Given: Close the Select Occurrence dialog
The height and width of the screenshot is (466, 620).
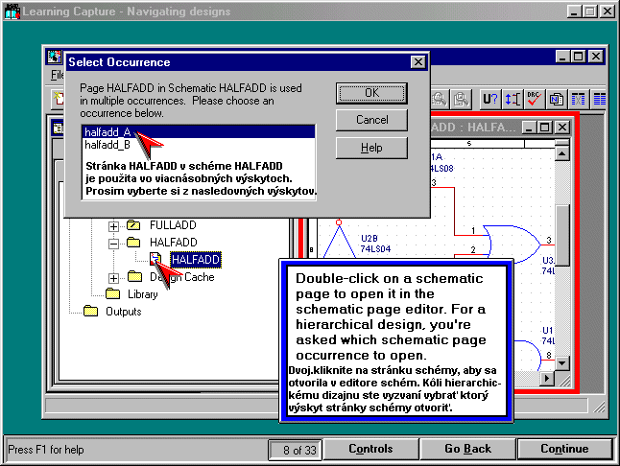Looking at the screenshot, I should pyautogui.click(x=417, y=62).
